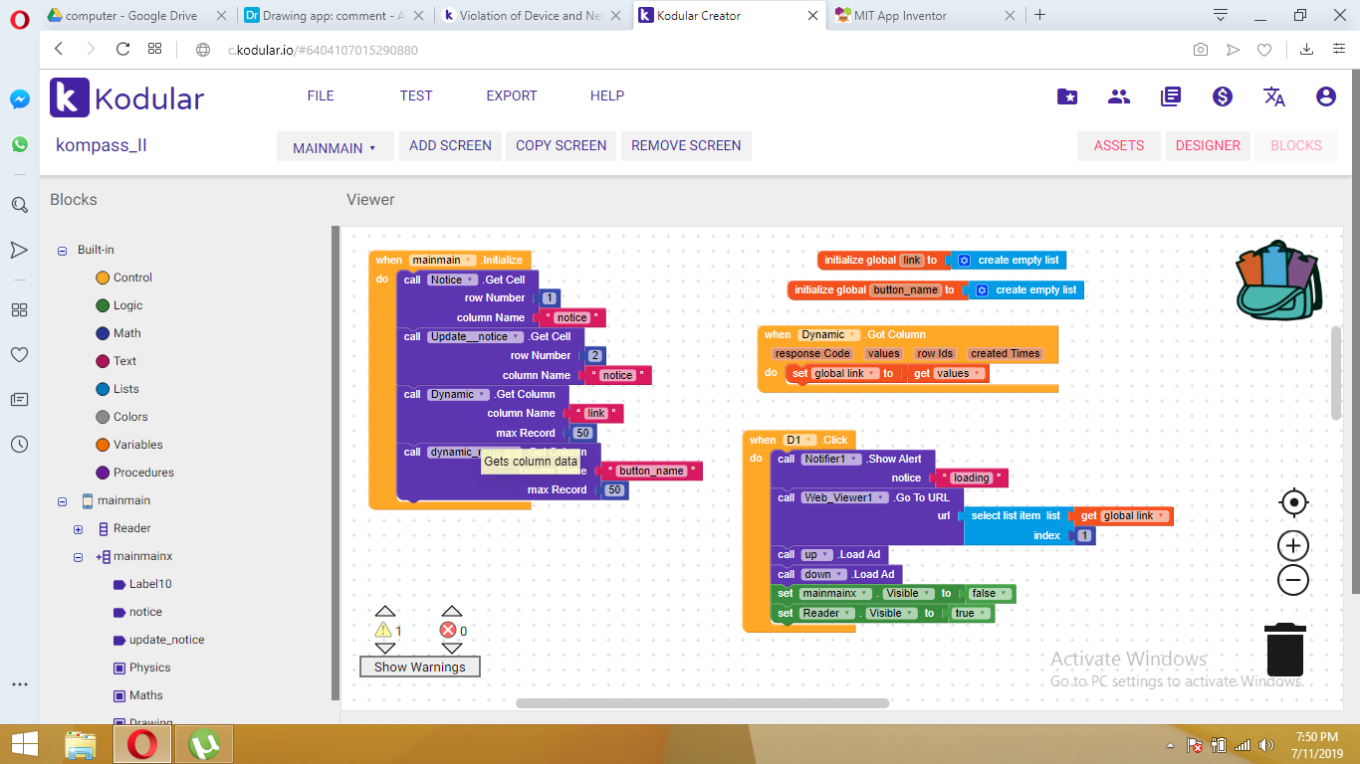Center the blocks workspace with crosshair icon
Viewport: 1360px width, 764px height.
click(x=1293, y=502)
